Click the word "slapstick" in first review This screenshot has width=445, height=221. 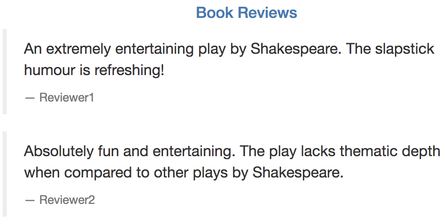pos(405,49)
